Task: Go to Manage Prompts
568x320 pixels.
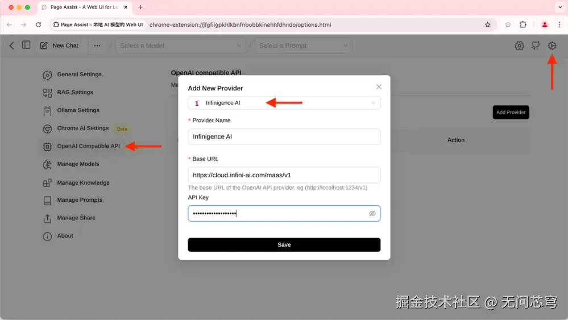Action: (80, 200)
